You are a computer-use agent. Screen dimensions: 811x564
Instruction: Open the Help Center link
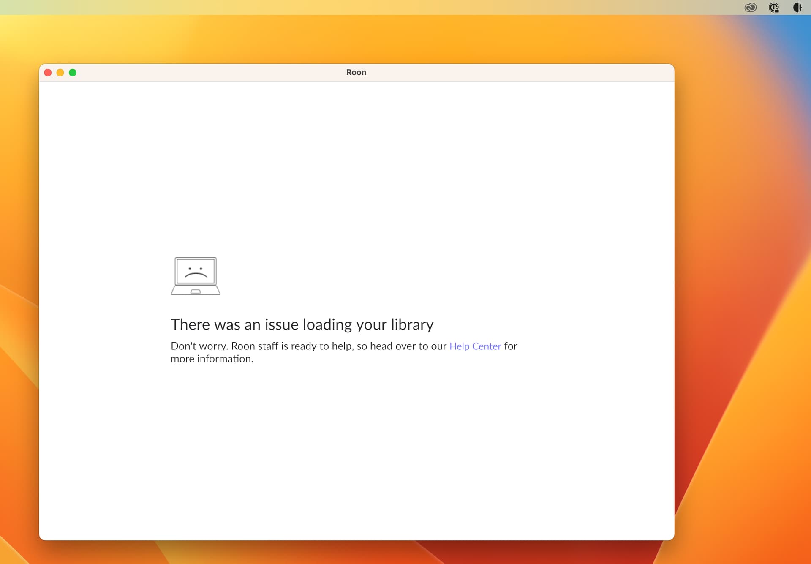pyautogui.click(x=475, y=346)
